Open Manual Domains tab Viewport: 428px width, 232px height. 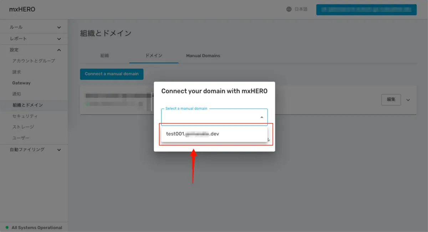tap(203, 56)
